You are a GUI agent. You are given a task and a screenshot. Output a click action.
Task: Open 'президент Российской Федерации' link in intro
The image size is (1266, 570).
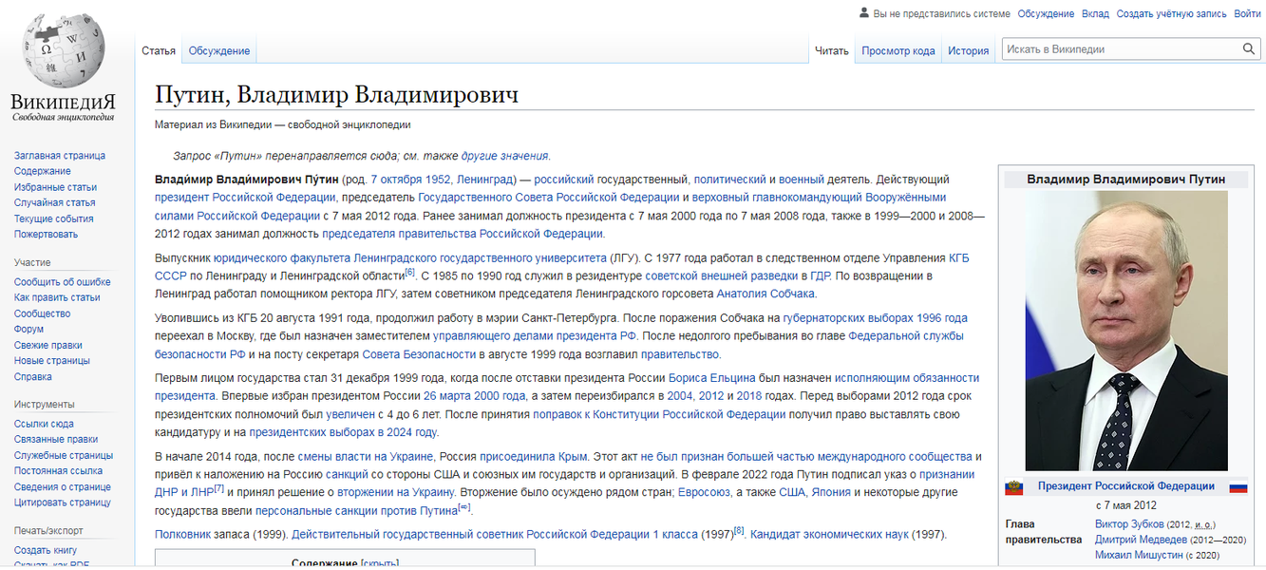click(245, 198)
